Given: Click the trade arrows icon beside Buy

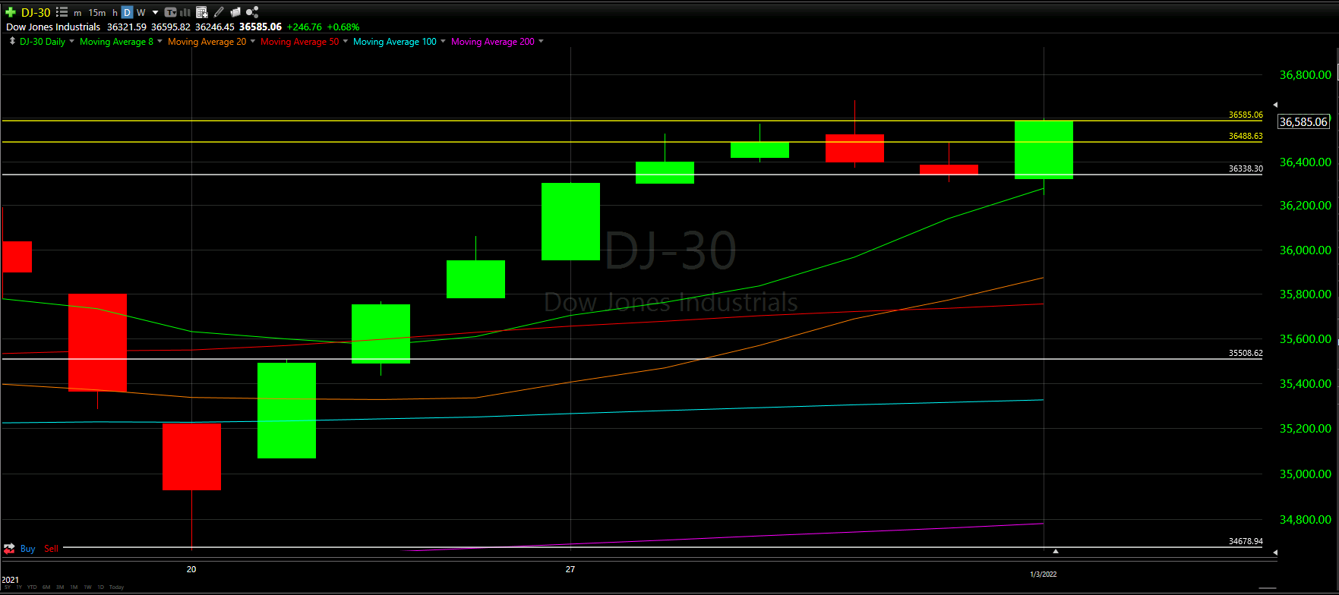Looking at the screenshot, I should pyautogui.click(x=10, y=548).
